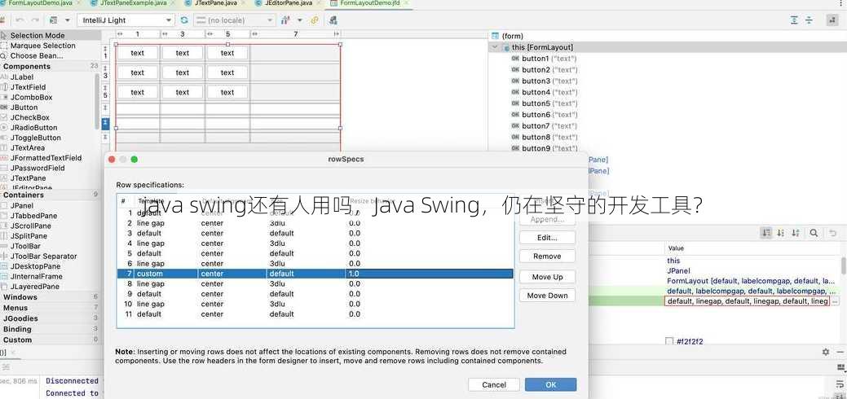This screenshot has width=847, height=399.
Task: Click the collapse all icon above the structure tree
Action: tap(809, 20)
